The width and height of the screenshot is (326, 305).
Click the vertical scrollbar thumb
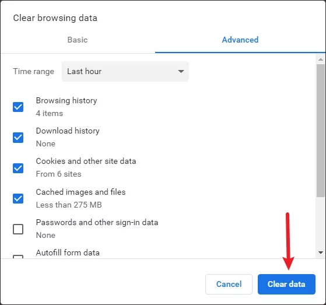tap(321, 131)
